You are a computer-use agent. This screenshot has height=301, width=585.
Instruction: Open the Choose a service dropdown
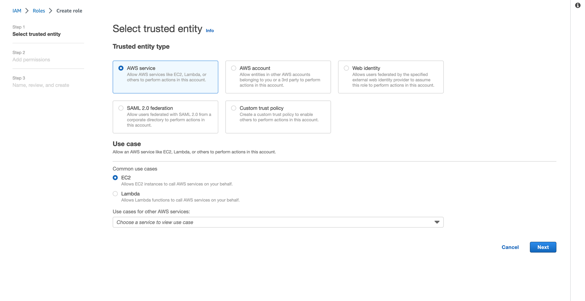point(278,222)
